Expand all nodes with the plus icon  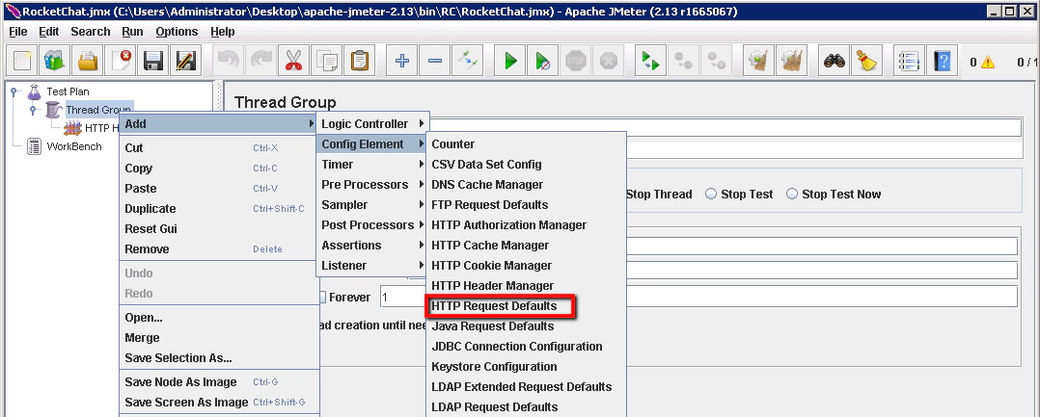[x=401, y=61]
